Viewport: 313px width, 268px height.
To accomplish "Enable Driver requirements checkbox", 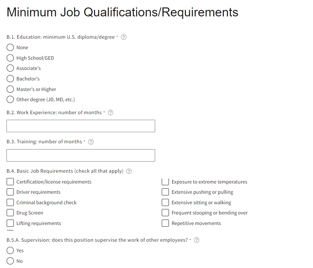I will (11, 192).
